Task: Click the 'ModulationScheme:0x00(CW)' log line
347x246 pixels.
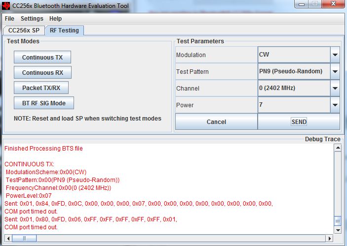Action: coord(46,172)
